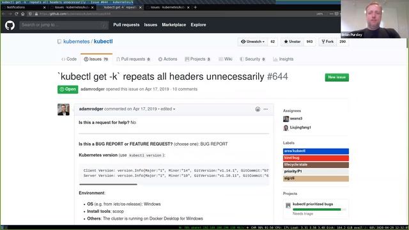Click the browser home icon
This screenshot has height=230, width=409.
point(23,14)
